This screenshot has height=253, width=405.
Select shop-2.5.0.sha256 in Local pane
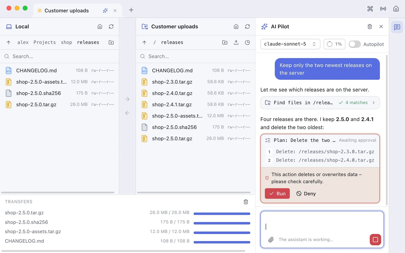(59, 93)
